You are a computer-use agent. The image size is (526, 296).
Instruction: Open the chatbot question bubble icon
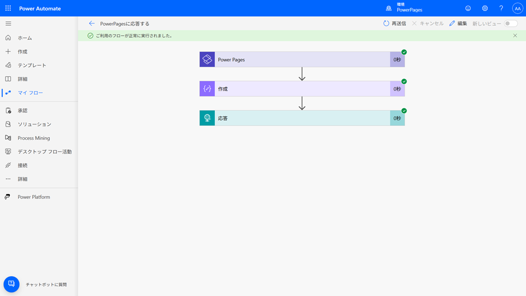pyautogui.click(x=12, y=284)
